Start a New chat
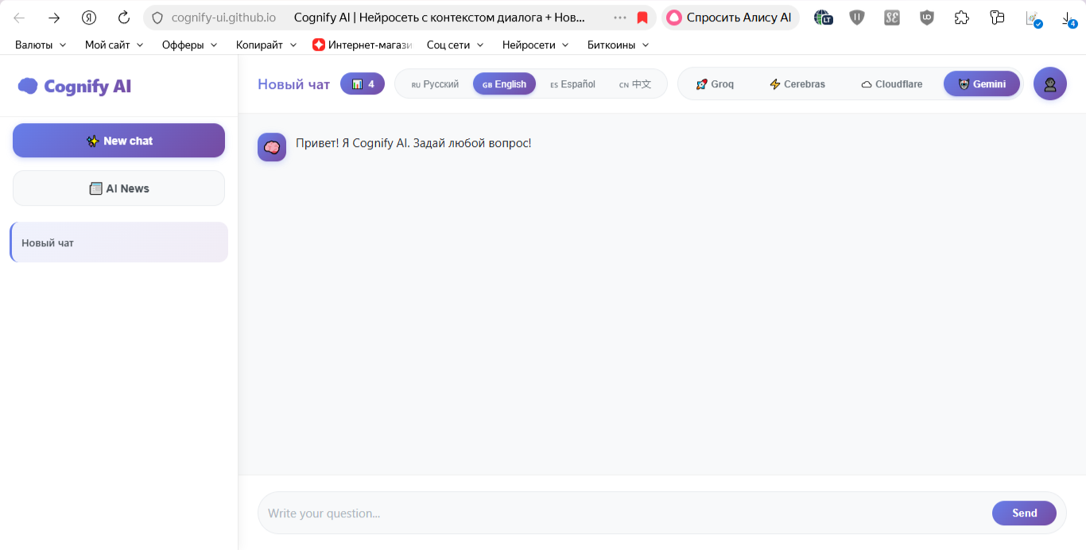Screen dimensions: 1086x550 coord(118,141)
